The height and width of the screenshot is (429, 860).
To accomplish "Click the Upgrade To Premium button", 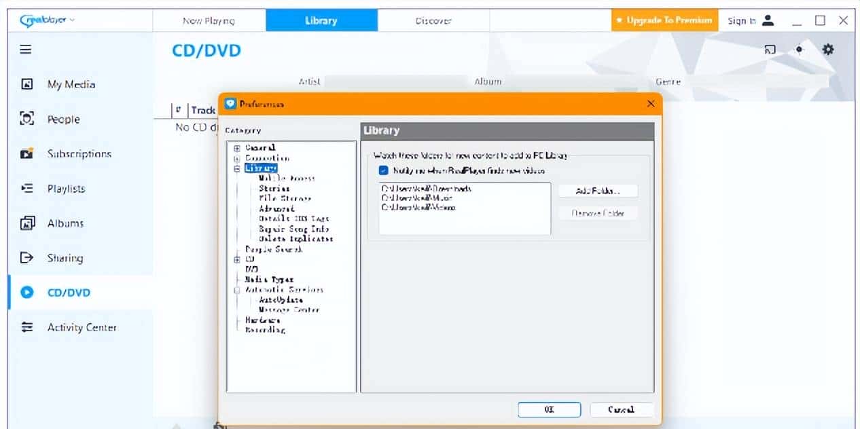I will coord(664,20).
